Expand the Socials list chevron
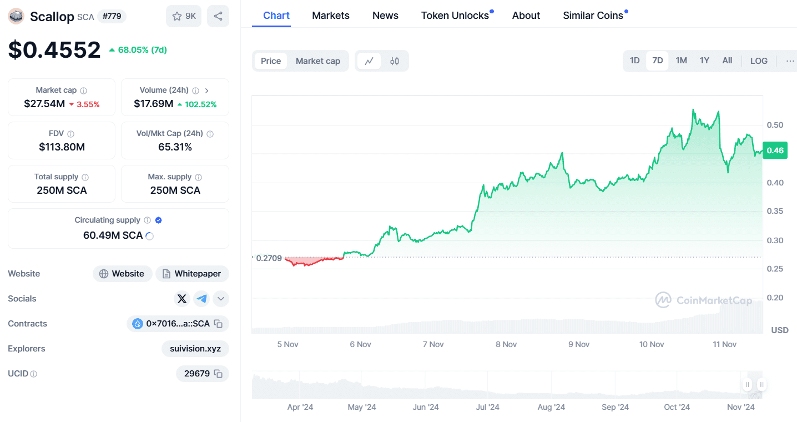The image size is (797, 422). pos(220,298)
